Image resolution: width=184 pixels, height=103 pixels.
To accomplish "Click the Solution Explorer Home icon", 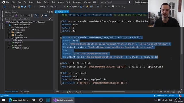I will click(x=13, y=15).
